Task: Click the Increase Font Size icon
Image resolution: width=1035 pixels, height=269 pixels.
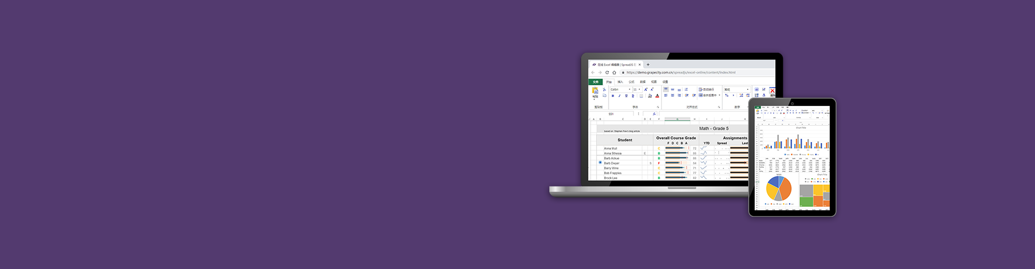Action: pos(646,89)
